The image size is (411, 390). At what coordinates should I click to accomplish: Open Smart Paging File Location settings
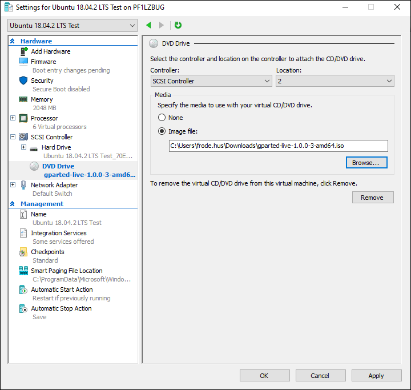click(67, 271)
